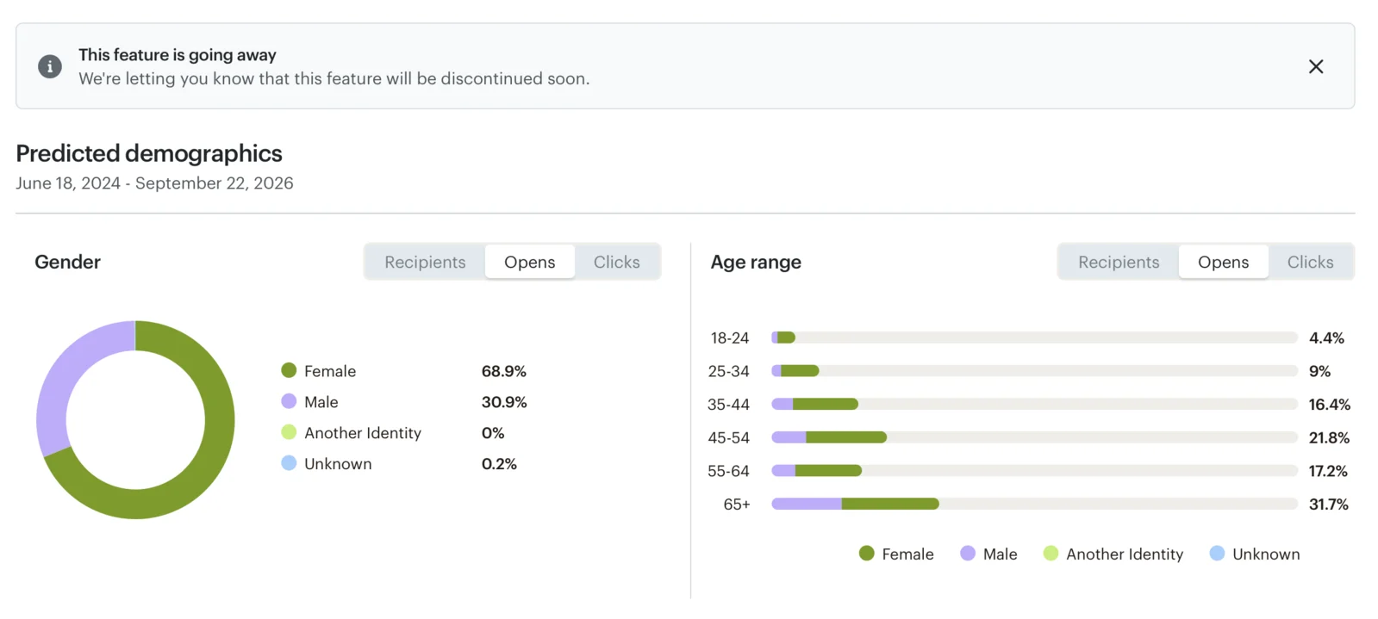Click Unknown blue dot in Gender legend
This screenshot has width=1378, height=619.
tap(289, 463)
